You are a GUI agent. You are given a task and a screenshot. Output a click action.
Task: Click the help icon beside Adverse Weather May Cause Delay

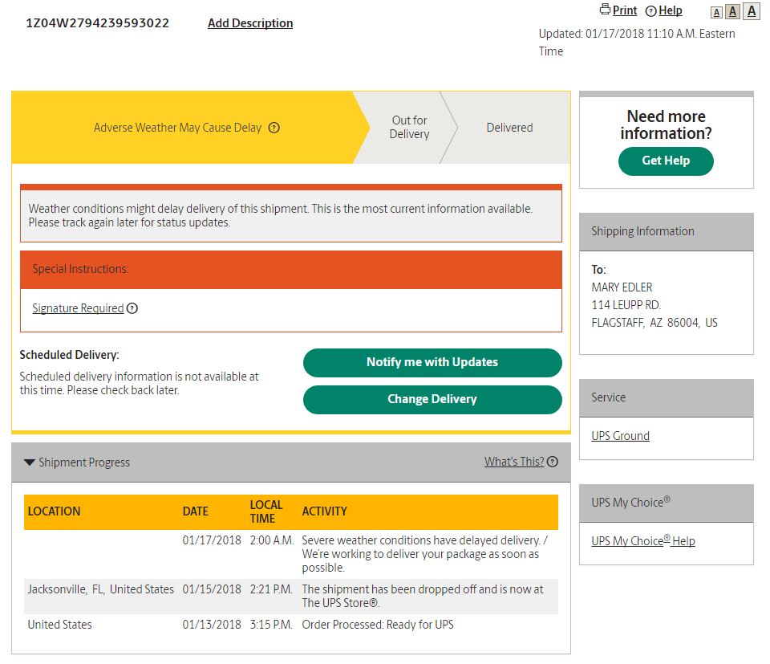[x=274, y=128]
